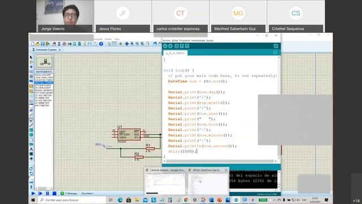Select Proteus 2D Text 'A' tool
Screen dimensions: 362x204
click(x=31, y=149)
